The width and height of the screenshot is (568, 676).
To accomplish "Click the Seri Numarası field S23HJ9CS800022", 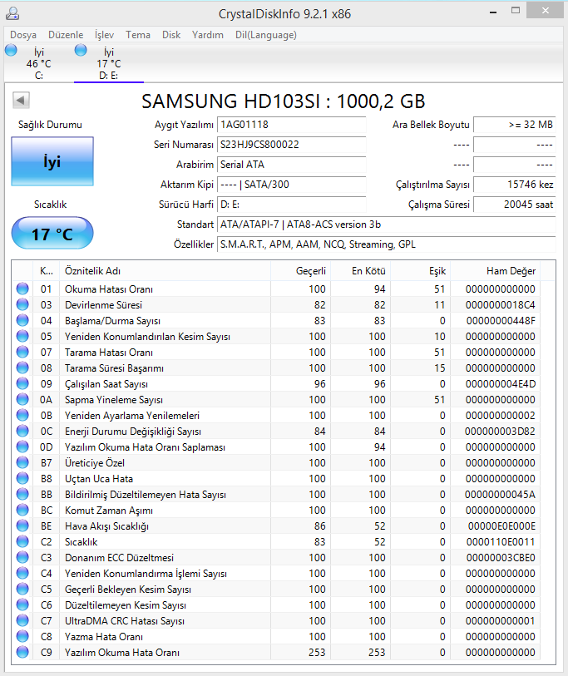I will pyautogui.click(x=292, y=145).
